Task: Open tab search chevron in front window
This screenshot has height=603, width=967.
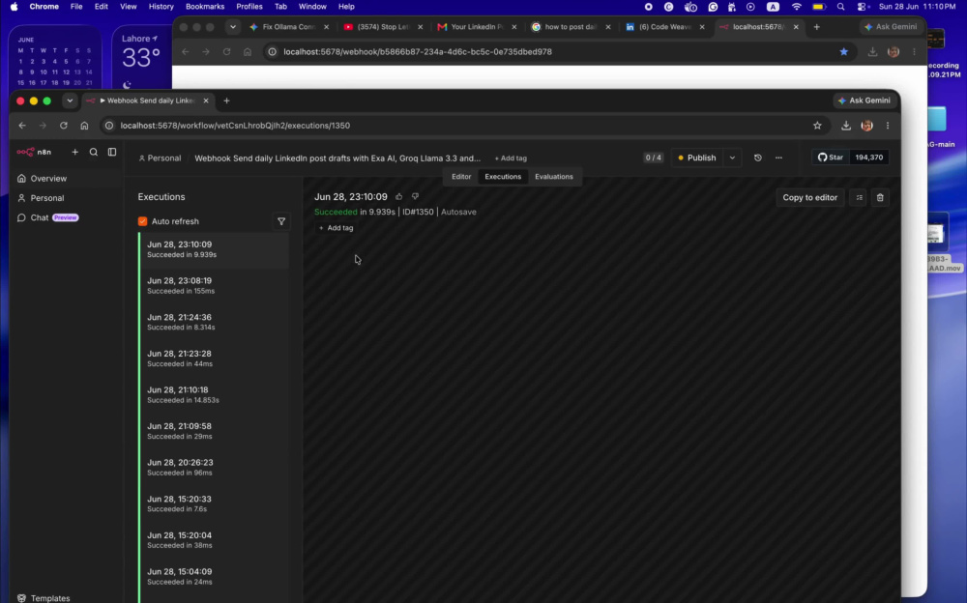Action: click(70, 100)
